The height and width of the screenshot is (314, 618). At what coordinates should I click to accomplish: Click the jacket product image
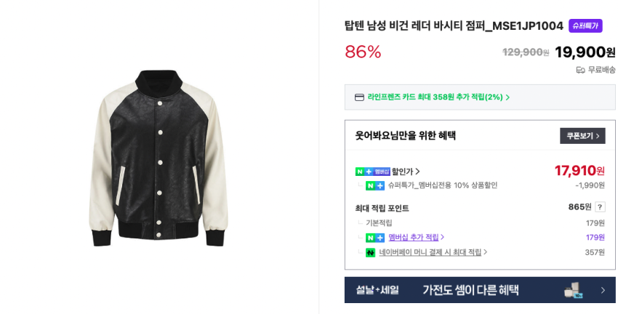(158, 158)
